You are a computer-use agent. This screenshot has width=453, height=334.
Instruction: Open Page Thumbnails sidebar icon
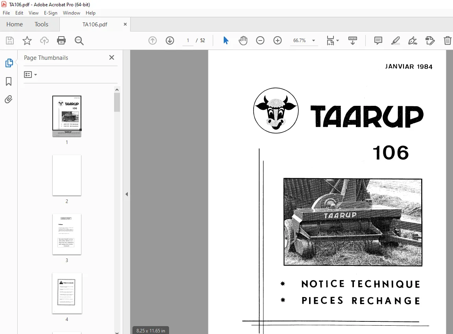tap(9, 63)
